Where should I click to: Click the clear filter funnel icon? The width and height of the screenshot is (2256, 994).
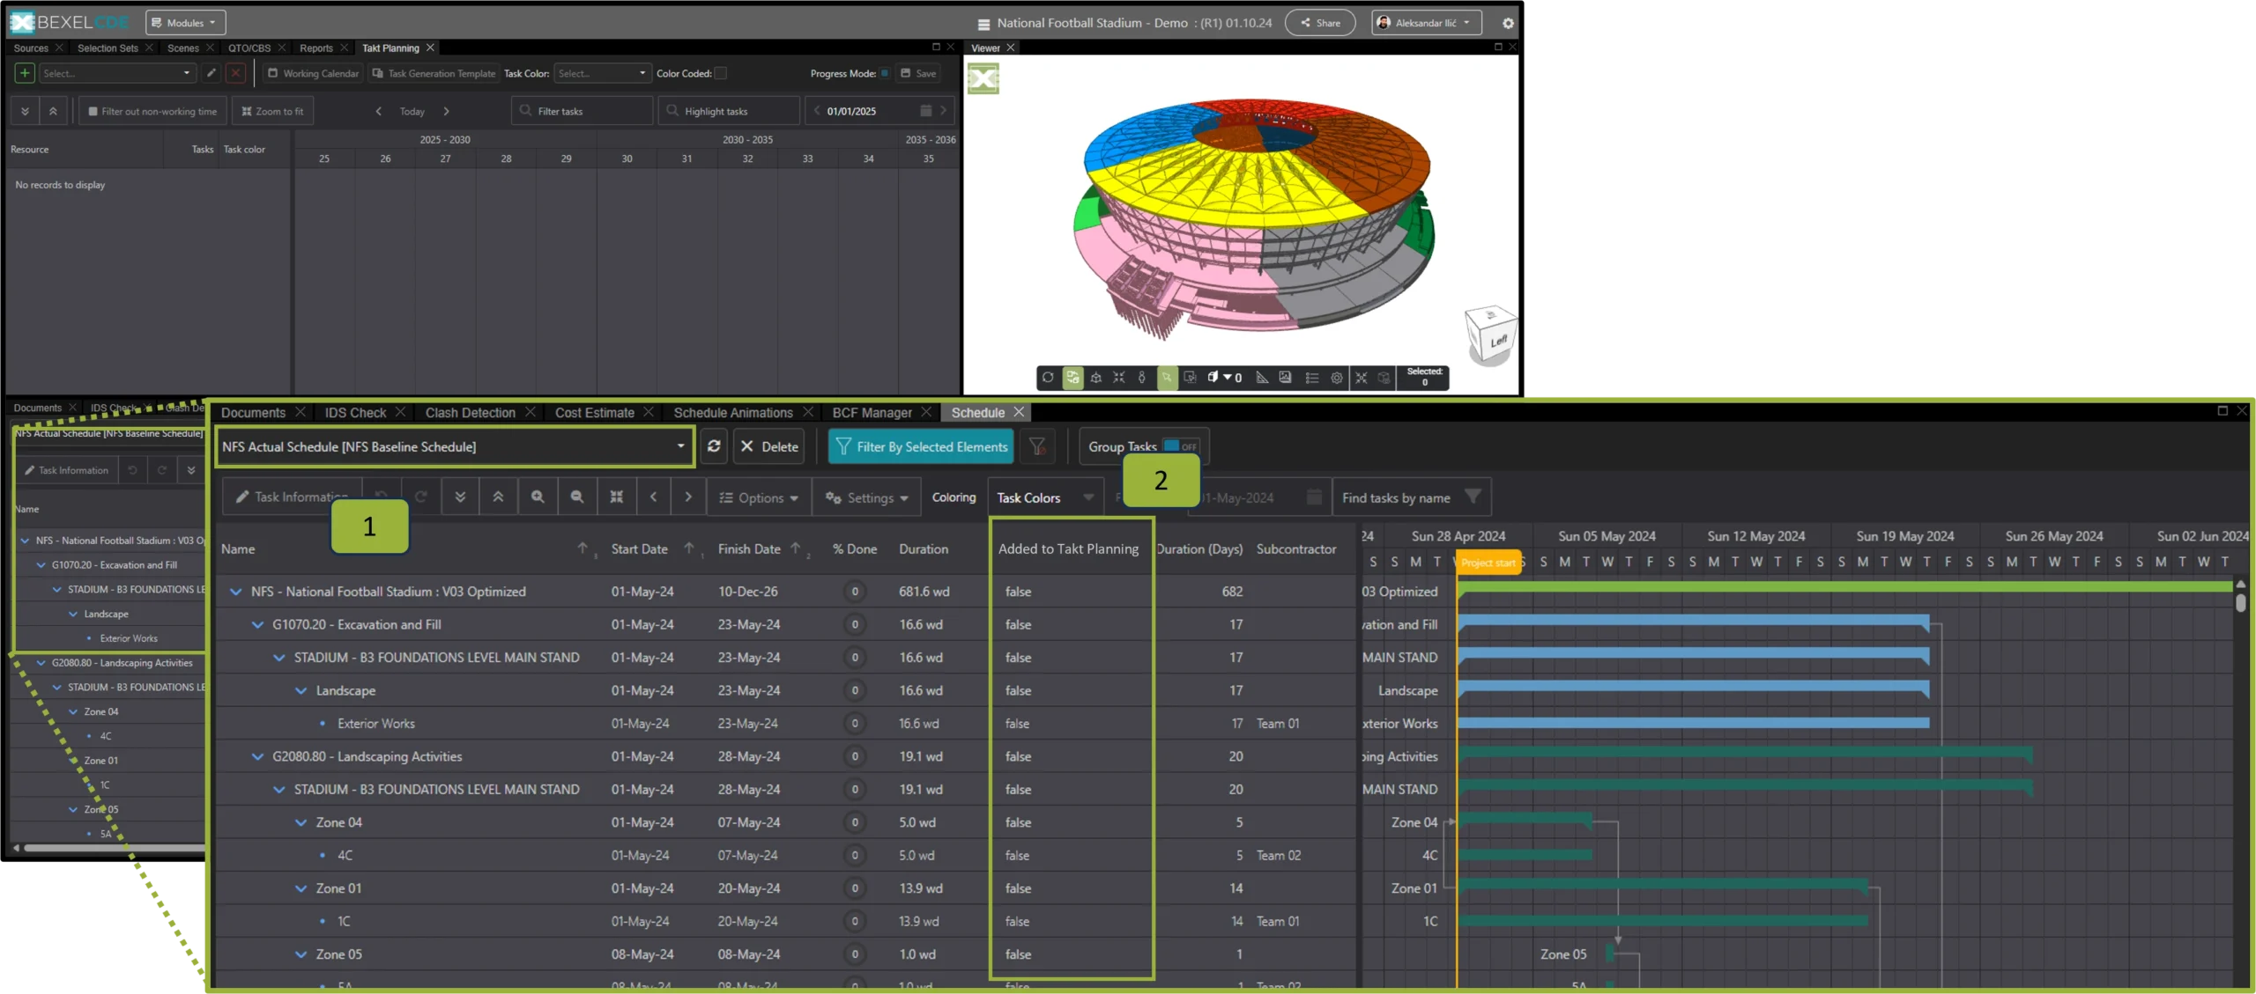(x=1037, y=446)
